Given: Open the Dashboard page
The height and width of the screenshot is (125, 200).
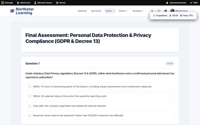Looking at the screenshot, I should (x=82, y=11).
